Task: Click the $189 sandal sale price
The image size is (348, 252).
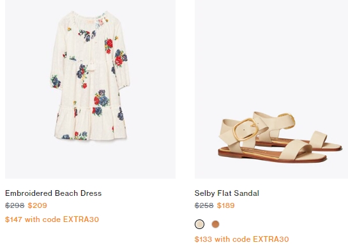Action: 225,205
